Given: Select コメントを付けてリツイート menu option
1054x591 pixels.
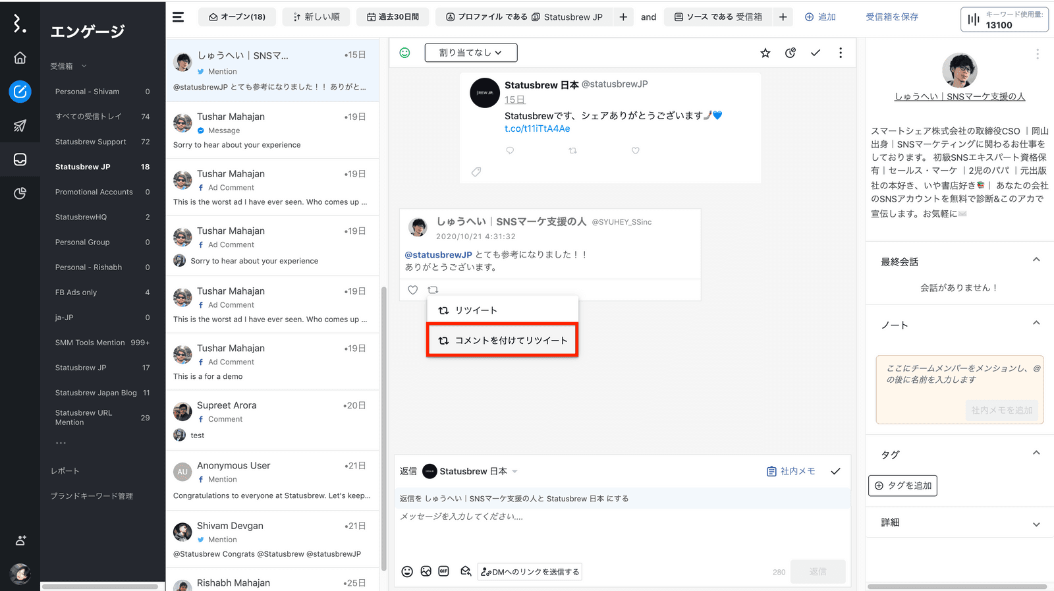Looking at the screenshot, I should click(x=503, y=340).
